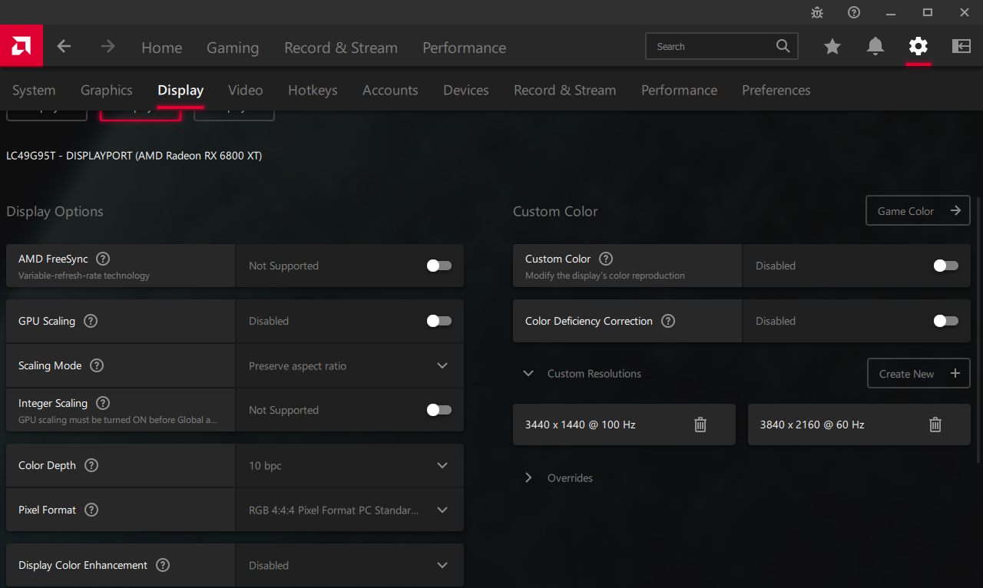This screenshot has height=588, width=983.
Task: Select 3440 x 1440 @ 100 Hz resolution
Action: pyautogui.click(x=624, y=424)
